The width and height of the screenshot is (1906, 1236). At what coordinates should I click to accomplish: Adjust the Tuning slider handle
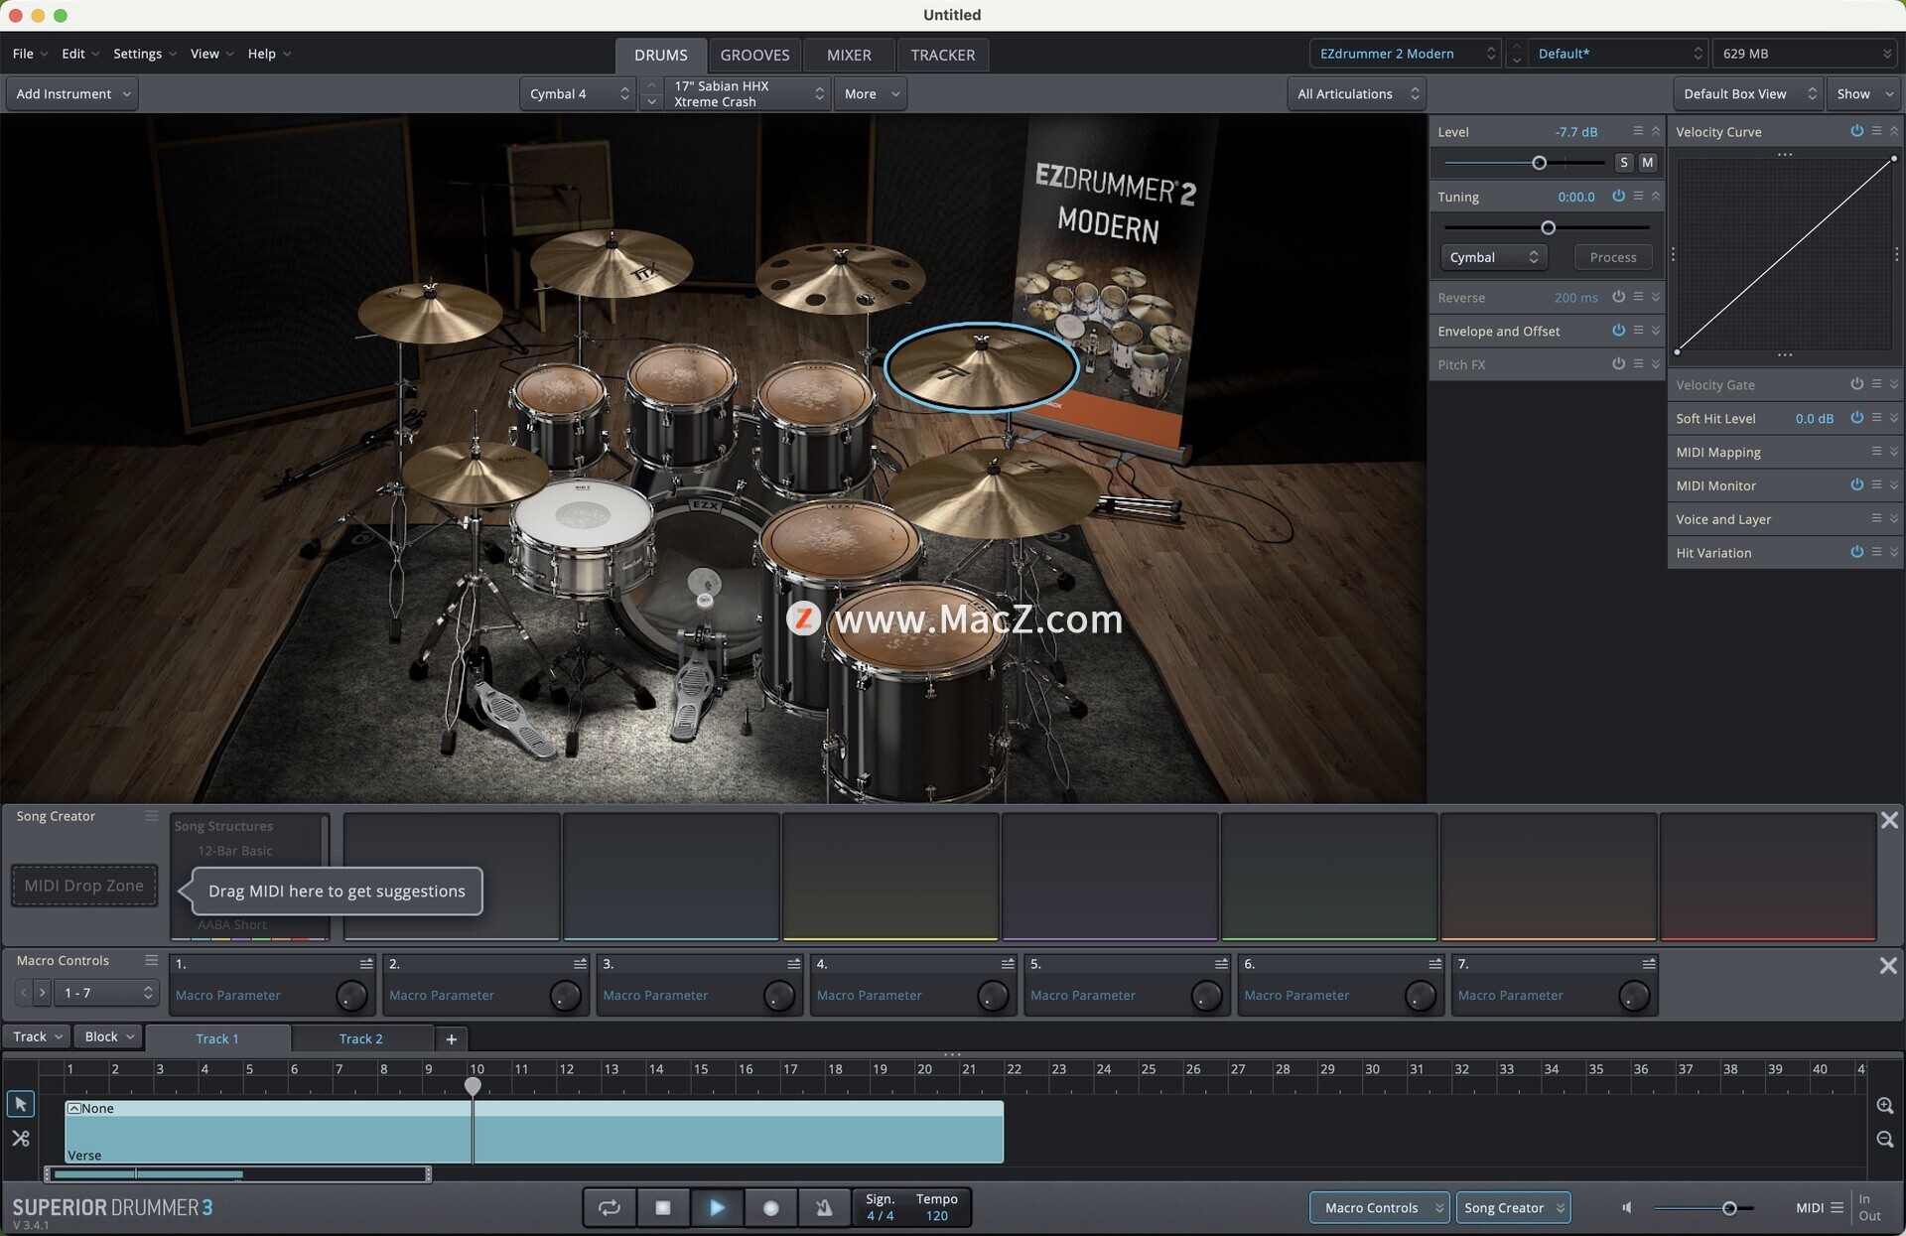(x=1548, y=228)
